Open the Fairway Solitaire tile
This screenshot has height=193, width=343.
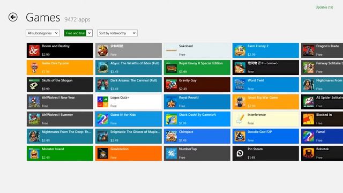[322, 68]
